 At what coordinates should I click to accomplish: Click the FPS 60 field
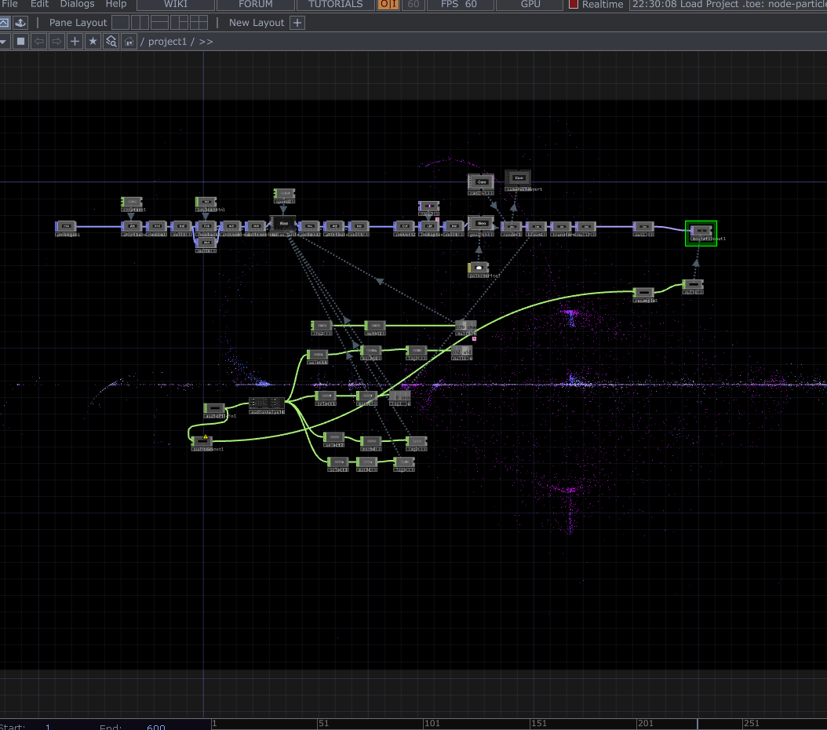[x=459, y=4]
